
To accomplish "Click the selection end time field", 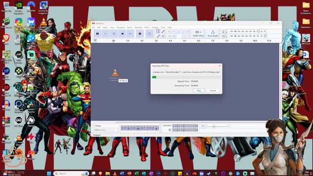I will tap(185, 130).
